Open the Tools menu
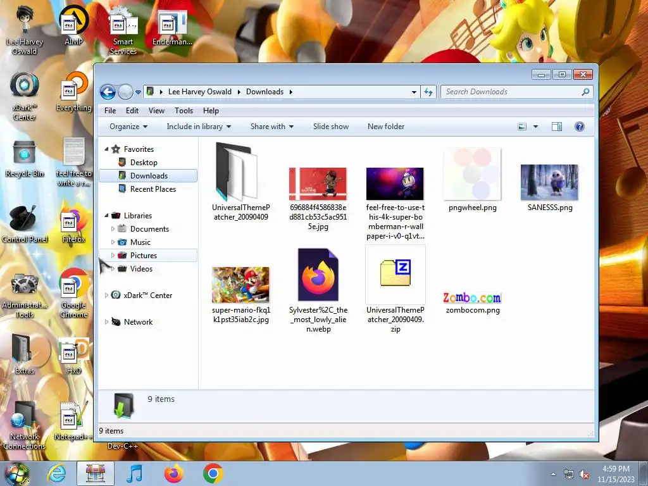The width and height of the screenshot is (648, 486). [x=184, y=111]
